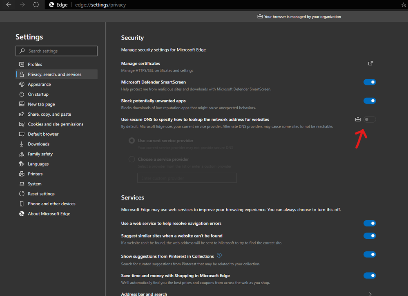The width and height of the screenshot is (408, 296).
Task: Click the Services section heading
Action: coord(132,197)
